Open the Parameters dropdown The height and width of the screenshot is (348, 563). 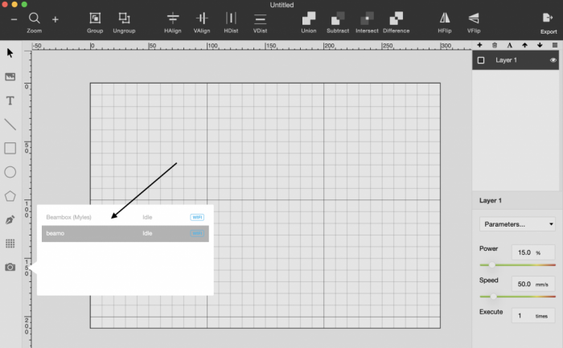tap(517, 224)
